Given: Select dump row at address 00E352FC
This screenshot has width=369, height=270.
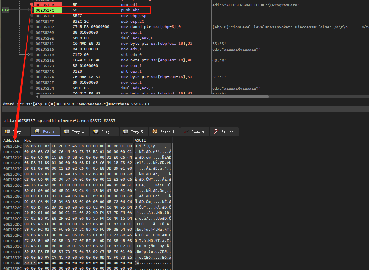Looking at the screenshot, I should pos(87,235).
